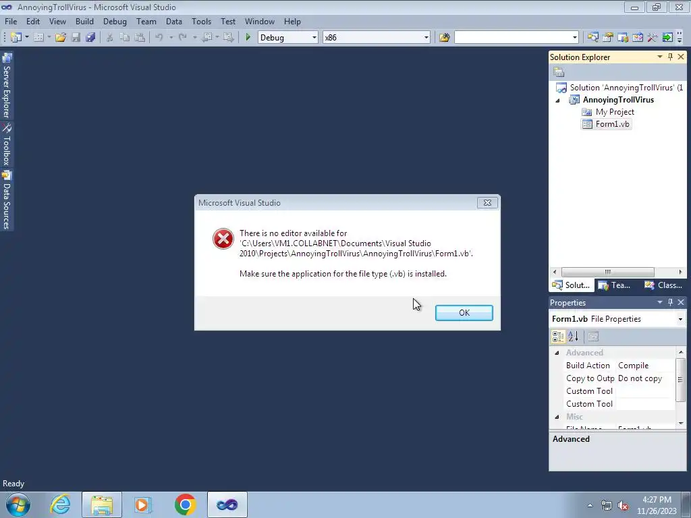Click the Copy icon in toolbar
Viewport: 691px width, 518px height.
point(125,38)
